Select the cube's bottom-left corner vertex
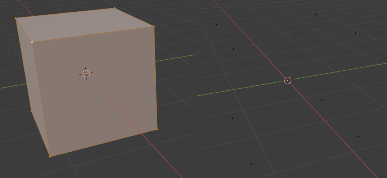Image resolution: width=387 pixels, height=178 pixels. [x=31, y=111]
